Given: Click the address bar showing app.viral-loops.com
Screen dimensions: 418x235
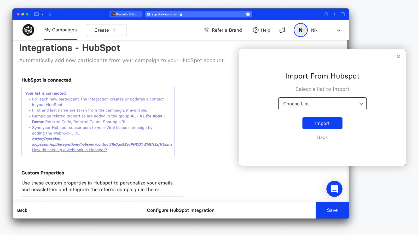Looking at the screenshot, I should click(x=198, y=14).
